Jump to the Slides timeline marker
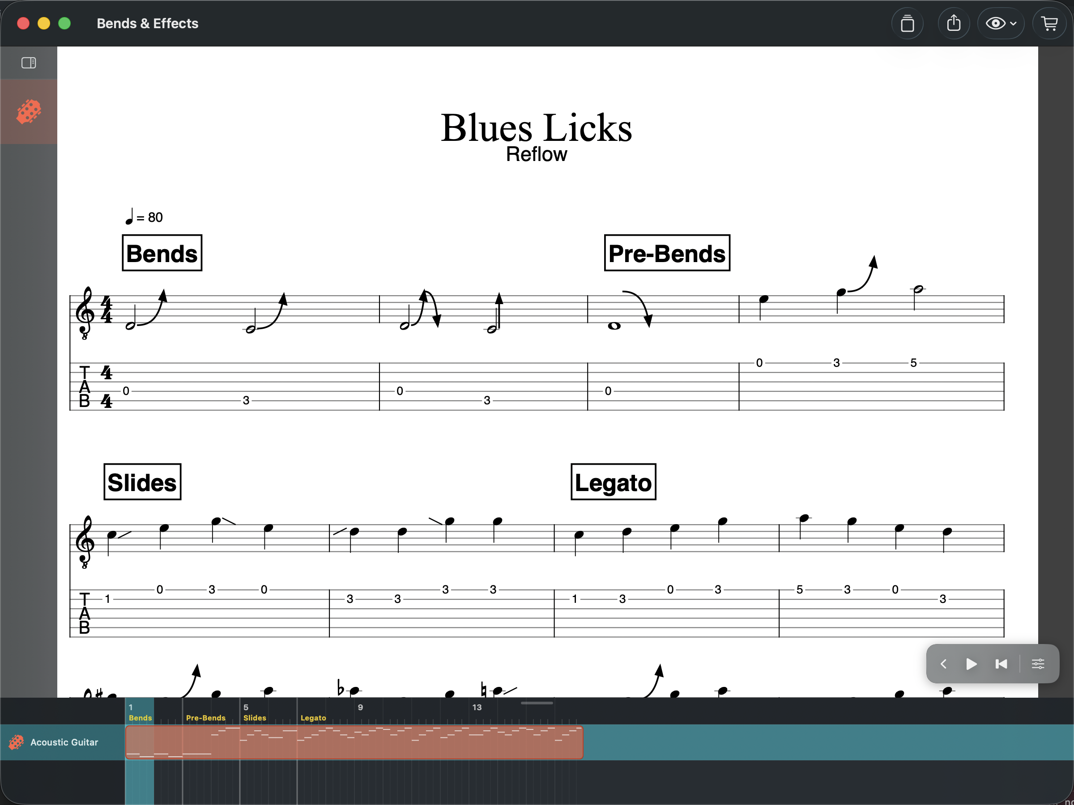Image resolution: width=1074 pixels, height=805 pixels. click(255, 718)
